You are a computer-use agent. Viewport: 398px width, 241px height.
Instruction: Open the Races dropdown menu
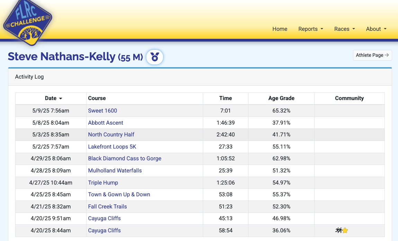coord(344,29)
